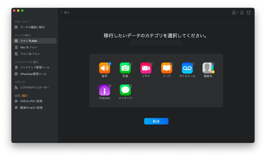Click the 動画をmp3に変換 sidebar icon

[16, 108]
